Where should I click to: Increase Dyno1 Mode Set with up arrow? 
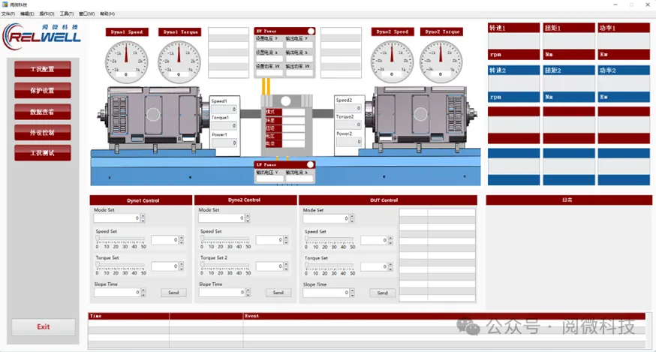tap(143, 216)
